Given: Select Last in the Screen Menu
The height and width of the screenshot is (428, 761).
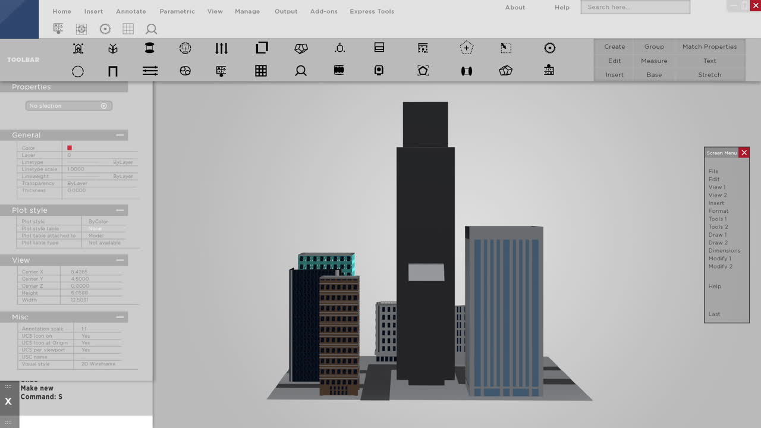Looking at the screenshot, I should pos(714,314).
